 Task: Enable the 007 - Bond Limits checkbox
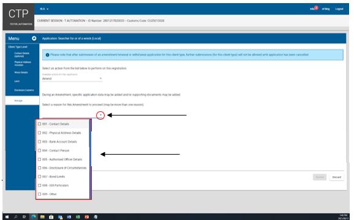40,177
